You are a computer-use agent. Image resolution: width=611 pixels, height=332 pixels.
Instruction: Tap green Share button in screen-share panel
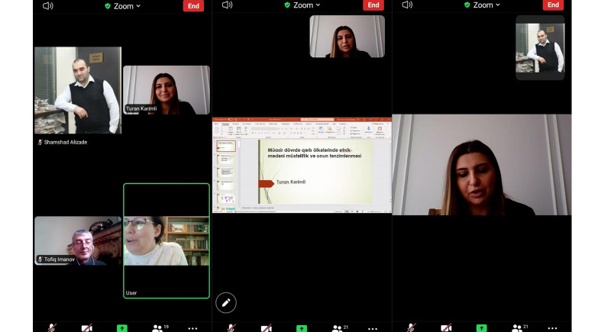302,328
